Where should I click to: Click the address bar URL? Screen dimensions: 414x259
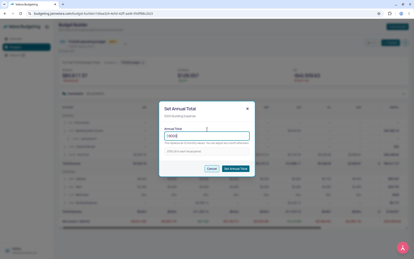pos(93,14)
